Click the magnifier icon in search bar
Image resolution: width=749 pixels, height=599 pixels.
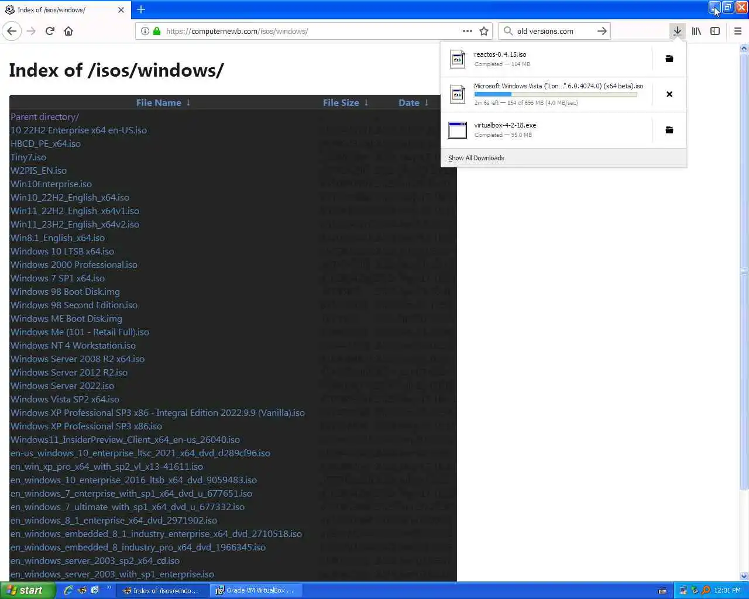pyautogui.click(x=508, y=31)
